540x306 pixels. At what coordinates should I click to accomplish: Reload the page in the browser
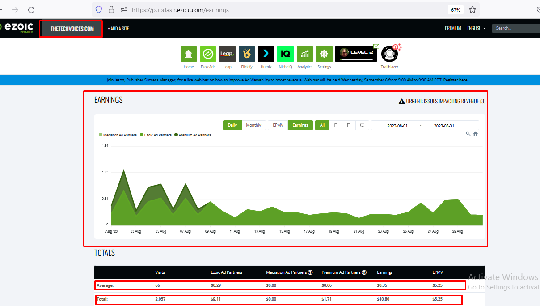point(31,9)
